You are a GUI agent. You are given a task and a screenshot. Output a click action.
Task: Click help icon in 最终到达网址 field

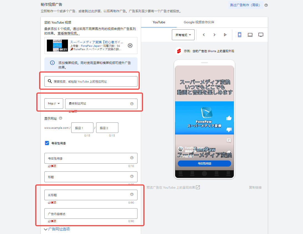[132, 104]
